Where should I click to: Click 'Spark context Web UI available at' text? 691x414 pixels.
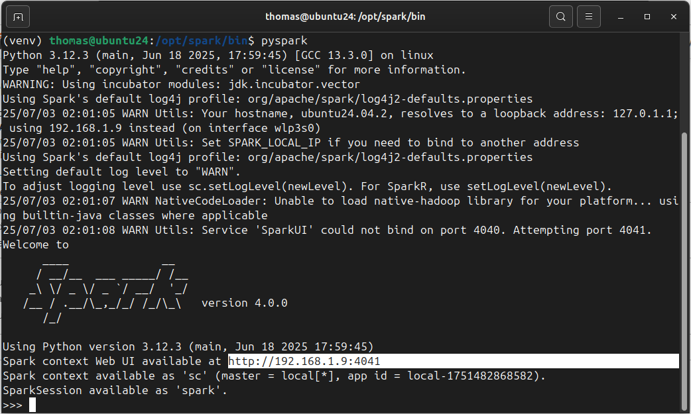[x=112, y=361]
